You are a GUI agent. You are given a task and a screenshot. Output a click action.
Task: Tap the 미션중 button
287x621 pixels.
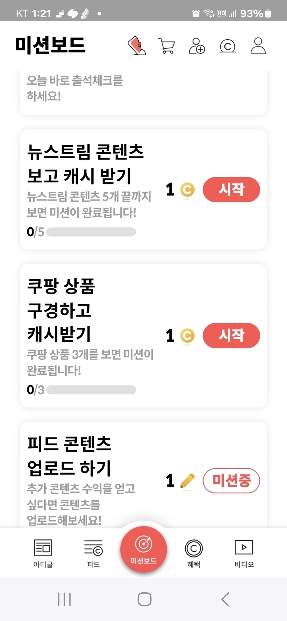pyautogui.click(x=231, y=480)
